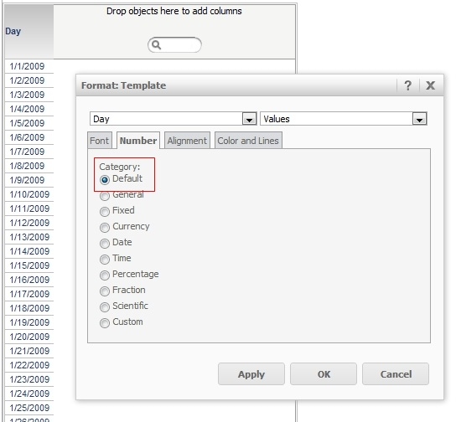Click the help question mark icon
This screenshot has width=456, height=422.
point(407,85)
